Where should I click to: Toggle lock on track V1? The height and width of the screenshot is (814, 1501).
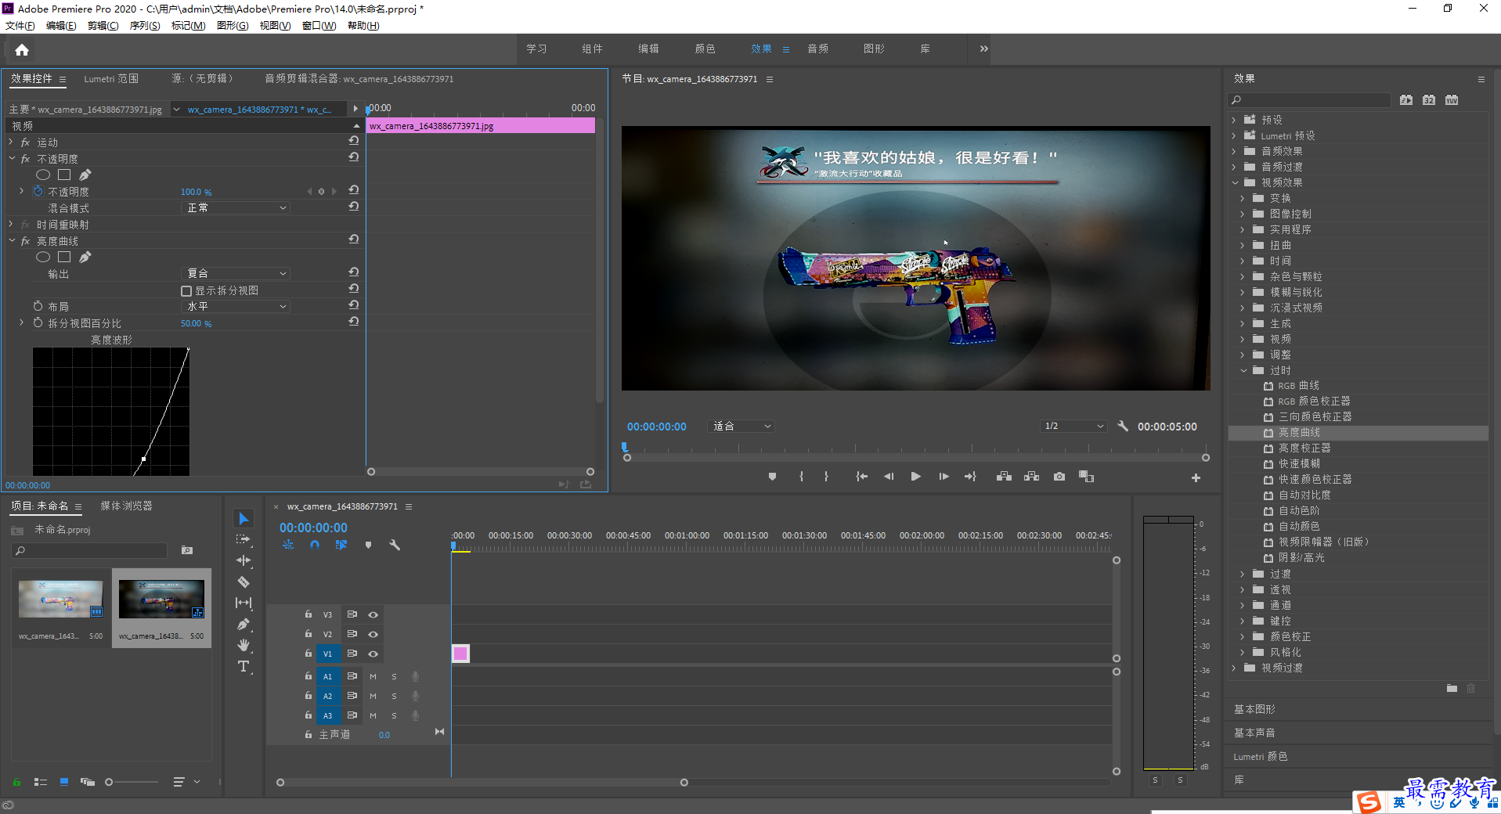[308, 654]
